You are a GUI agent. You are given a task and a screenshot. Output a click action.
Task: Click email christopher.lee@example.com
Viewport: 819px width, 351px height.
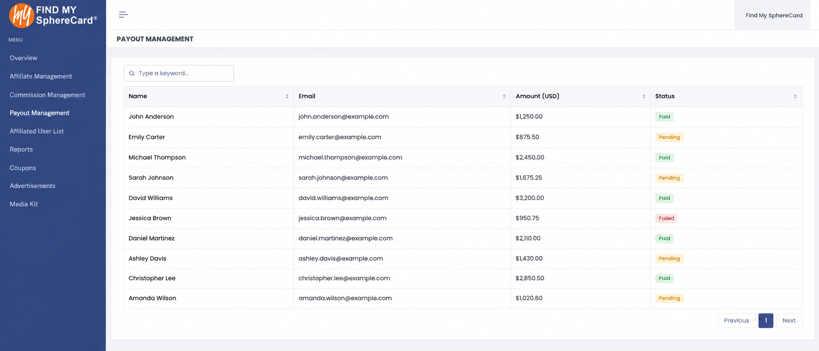344,278
